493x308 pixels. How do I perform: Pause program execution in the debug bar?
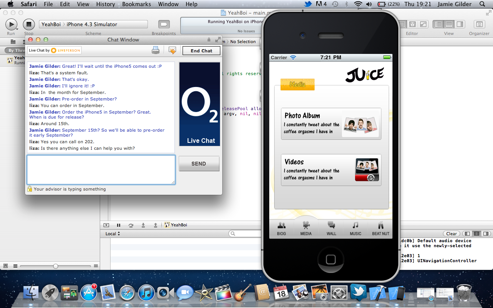pos(119,225)
